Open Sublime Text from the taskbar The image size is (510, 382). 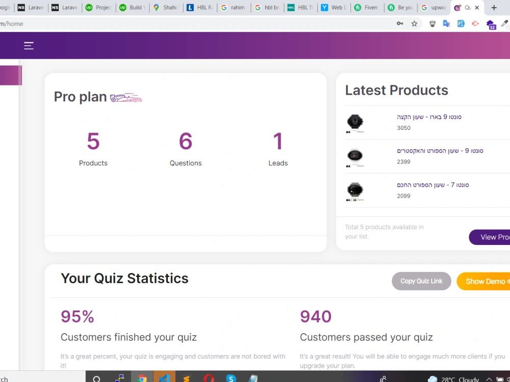click(x=186, y=378)
